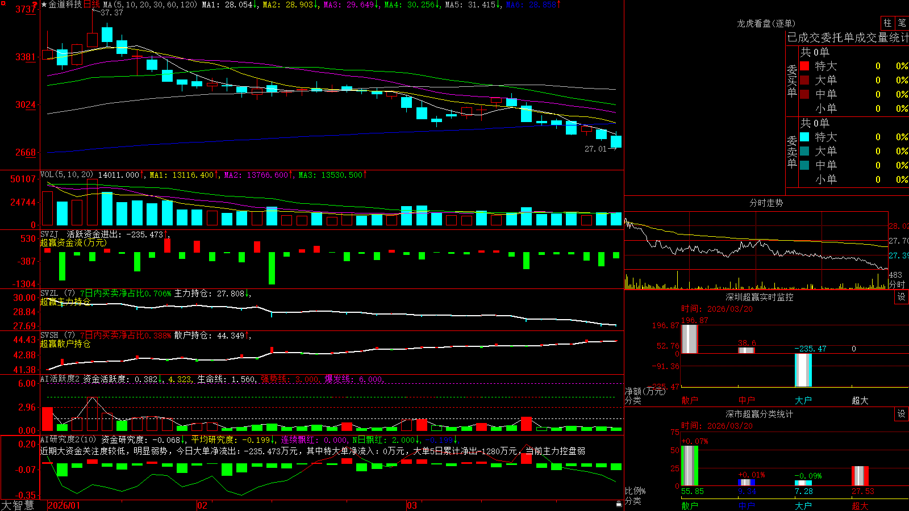The height and width of the screenshot is (511, 909).
Task: Click the yellow MA2: 28.903 value
Action: coord(291,5)
